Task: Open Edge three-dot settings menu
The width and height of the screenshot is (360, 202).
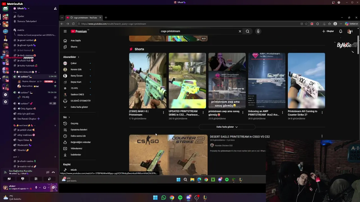Action: coord(341,24)
